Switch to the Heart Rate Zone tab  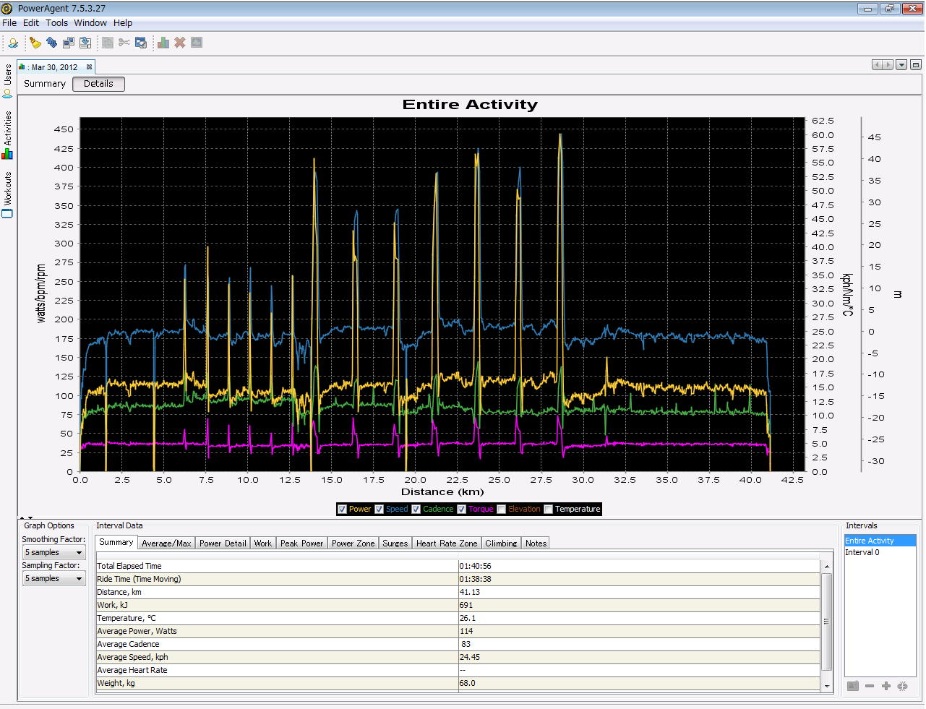(x=447, y=543)
